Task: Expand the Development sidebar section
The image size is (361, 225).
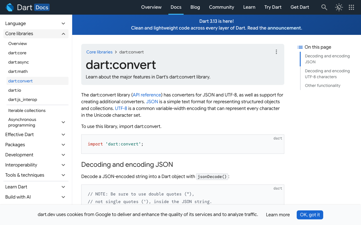Action: tap(36, 155)
